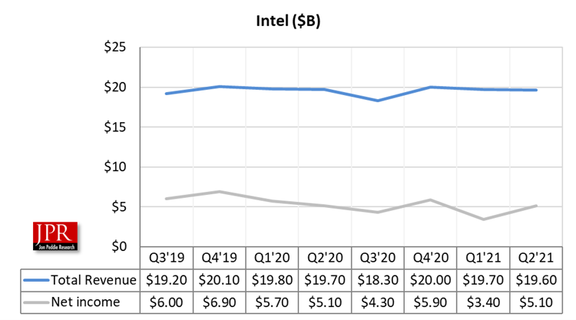Click the $4.30 Net income cell
Image resolution: width=576 pixels, height=320 pixels.
(378, 302)
